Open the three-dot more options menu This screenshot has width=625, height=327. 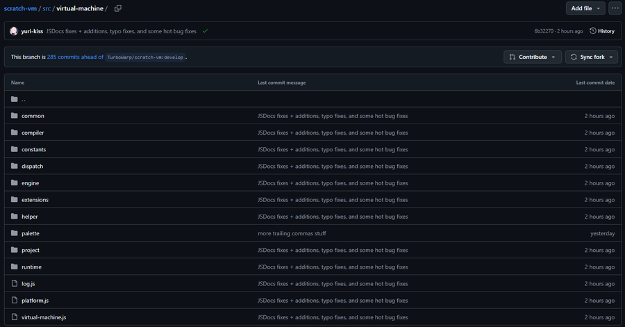(615, 8)
